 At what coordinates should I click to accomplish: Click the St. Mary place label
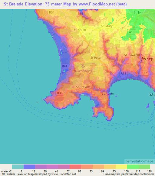107,26
